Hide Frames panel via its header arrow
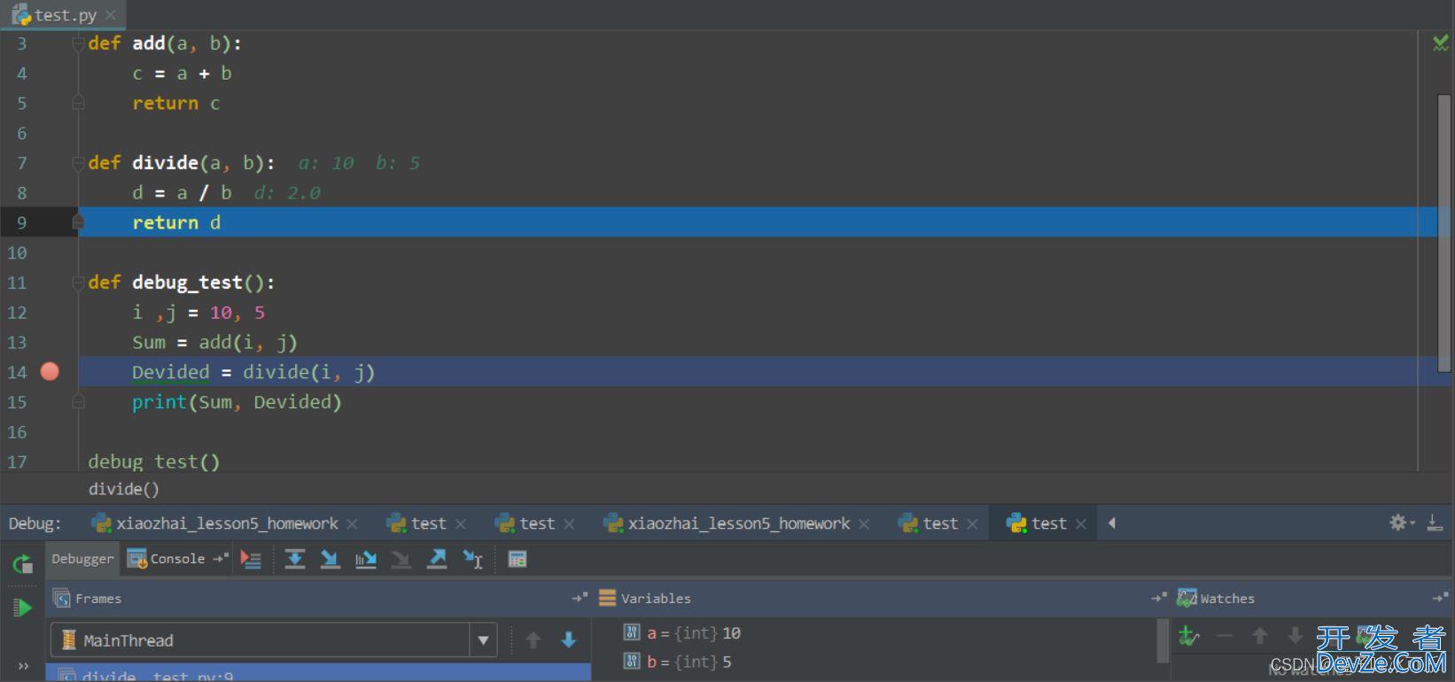Viewport: 1455px width, 682px height. 580,598
